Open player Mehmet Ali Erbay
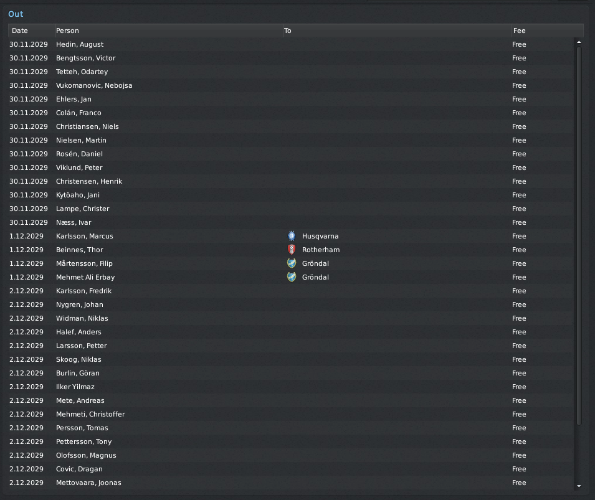 (85, 277)
